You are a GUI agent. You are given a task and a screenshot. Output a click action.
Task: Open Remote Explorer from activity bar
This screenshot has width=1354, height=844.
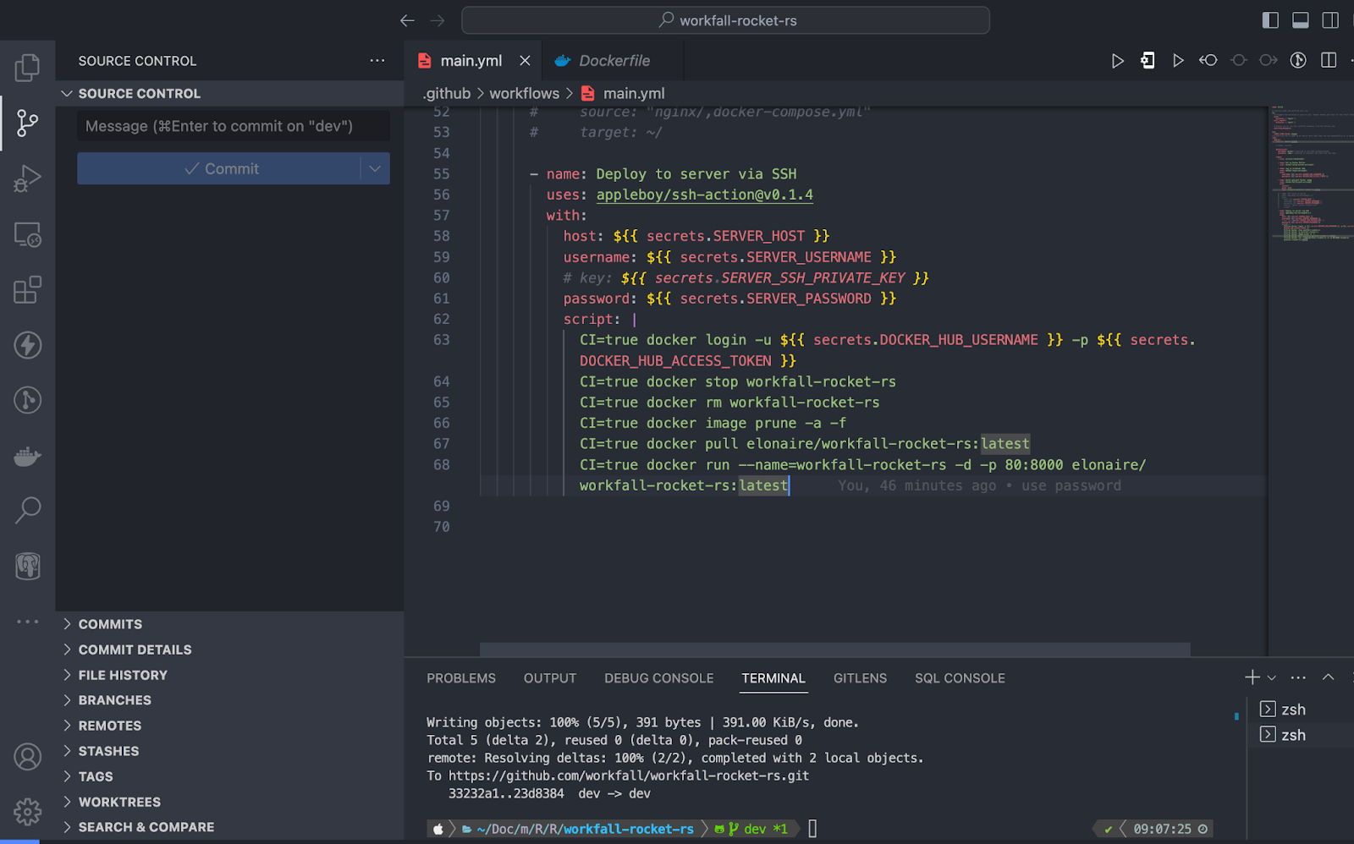(x=27, y=234)
